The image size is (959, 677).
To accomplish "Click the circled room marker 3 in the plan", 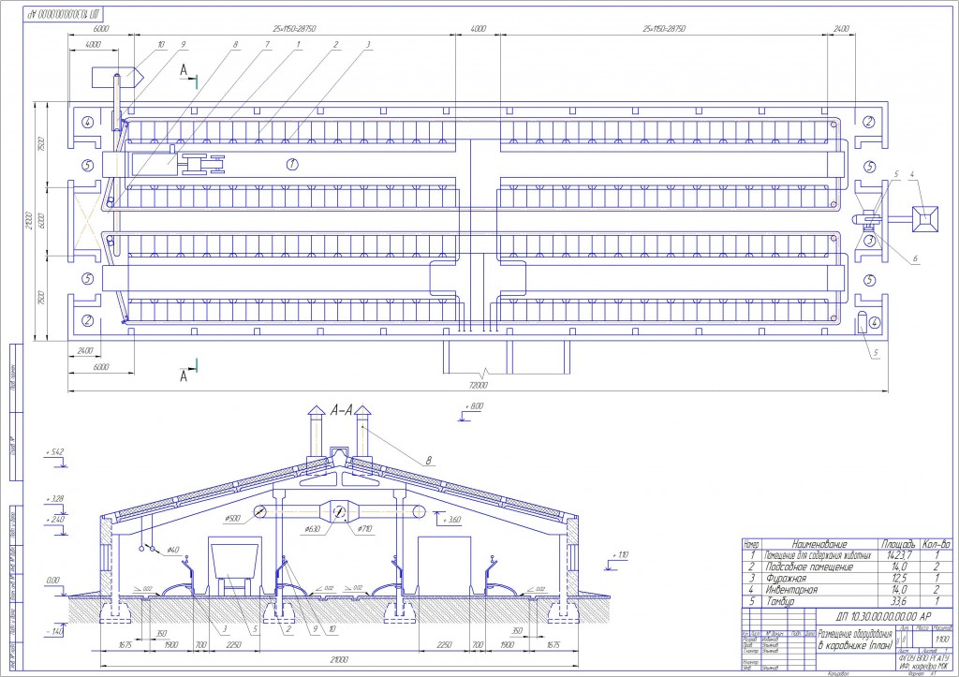I will 869,241.
